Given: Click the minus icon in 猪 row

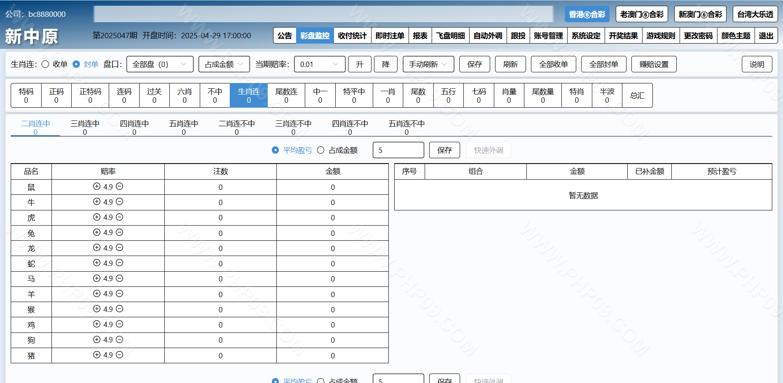Looking at the screenshot, I should [x=119, y=355].
